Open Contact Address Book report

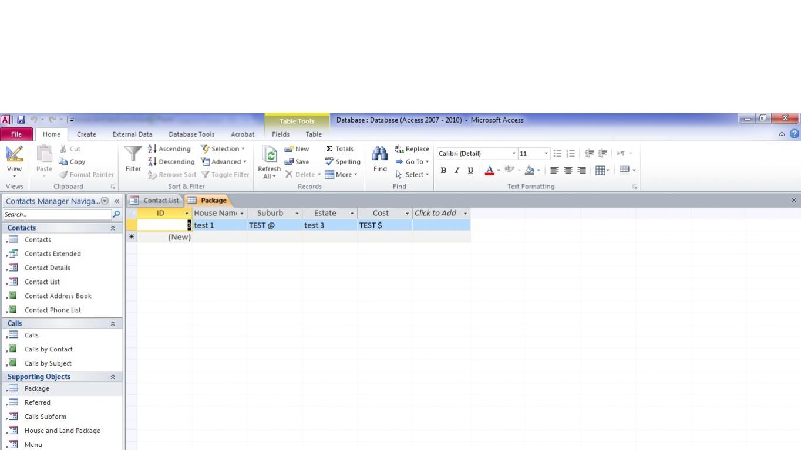point(58,296)
